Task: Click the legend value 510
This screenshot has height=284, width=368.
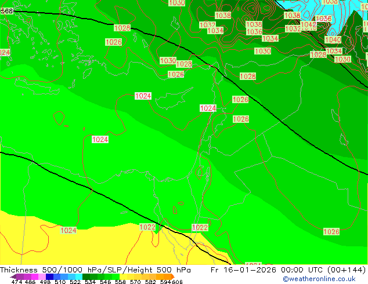Action: click(x=60, y=282)
